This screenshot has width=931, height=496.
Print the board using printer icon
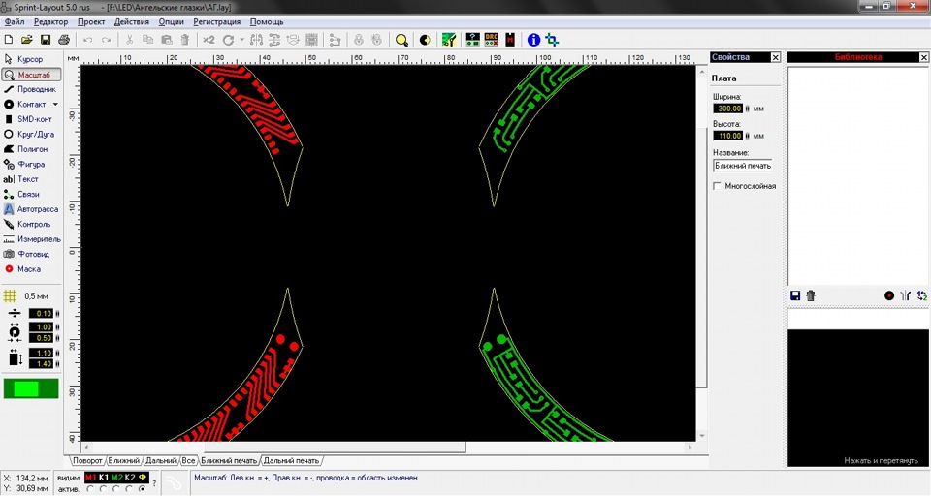64,40
